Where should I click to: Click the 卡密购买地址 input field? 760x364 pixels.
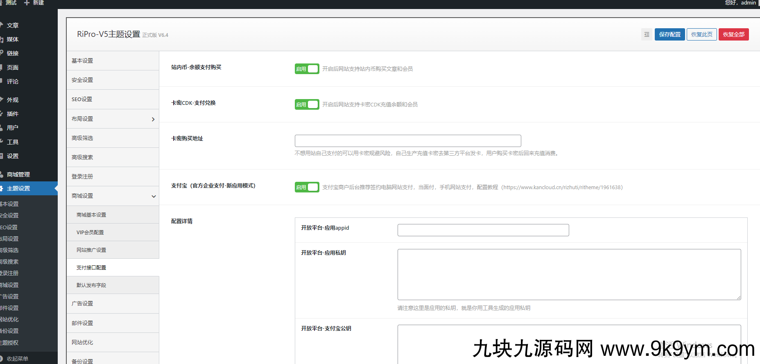(407, 141)
